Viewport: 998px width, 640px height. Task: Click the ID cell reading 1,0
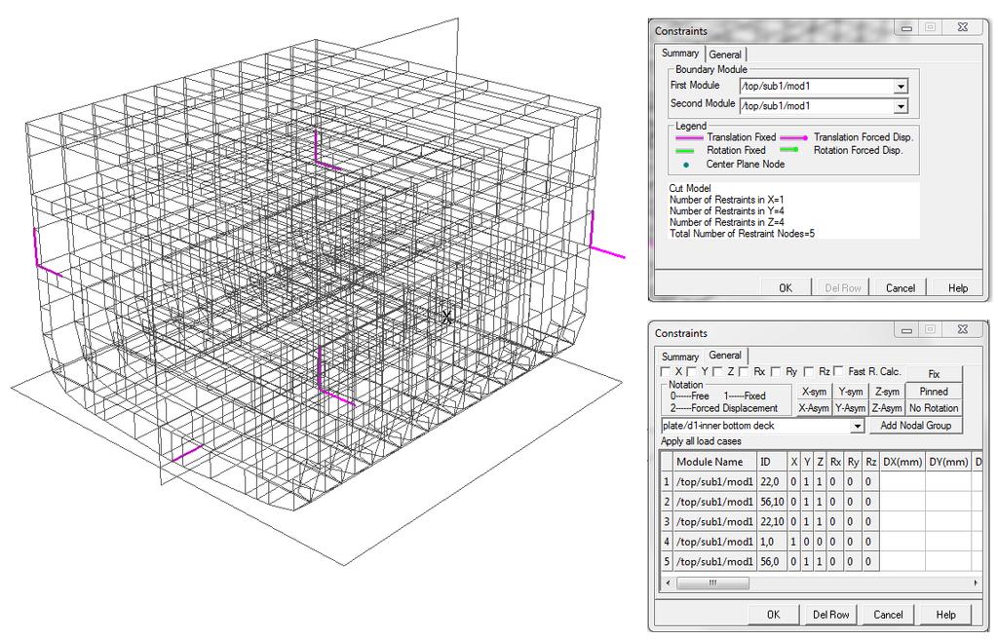point(772,542)
